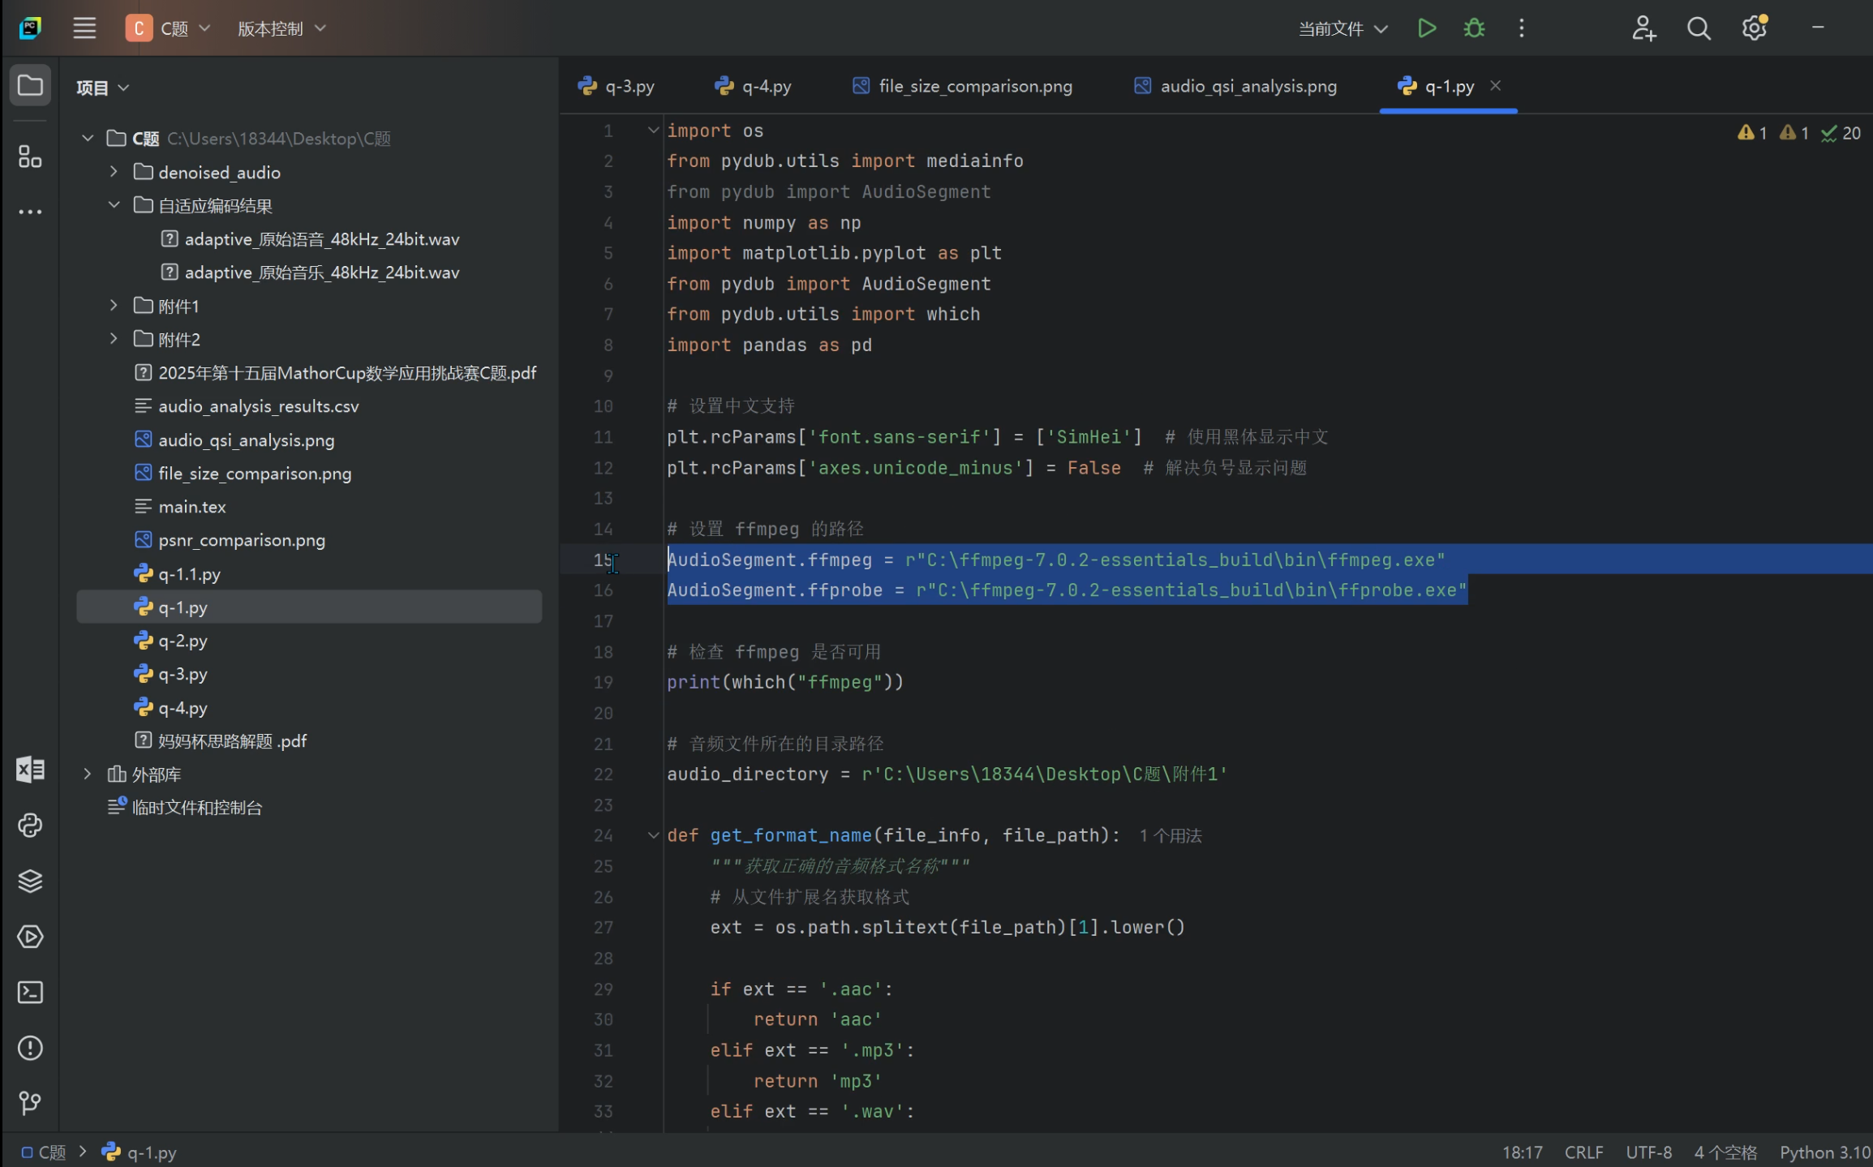Collapse the get_format_name function fold arrow
Screen dimensions: 1873x1167
coord(653,835)
